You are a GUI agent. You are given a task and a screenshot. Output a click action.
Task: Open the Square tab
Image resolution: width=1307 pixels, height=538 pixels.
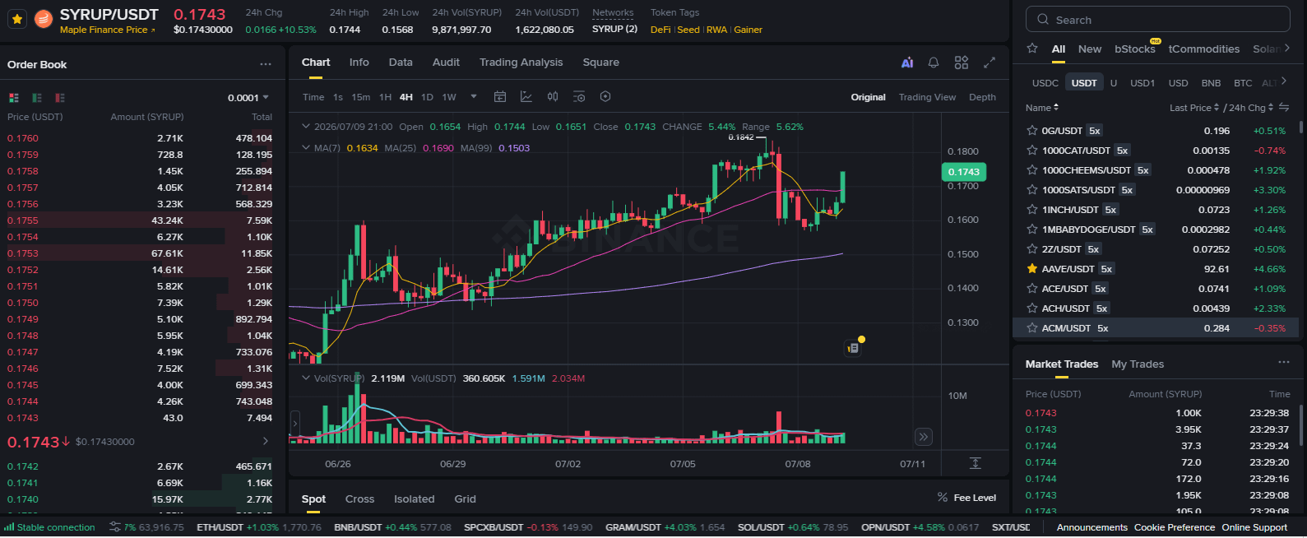[601, 63]
